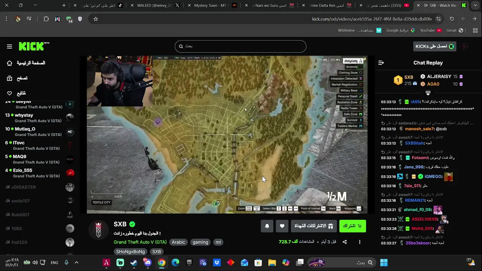Select the Arabic tag
The width and height of the screenshot is (482, 271).
tap(178, 242)
